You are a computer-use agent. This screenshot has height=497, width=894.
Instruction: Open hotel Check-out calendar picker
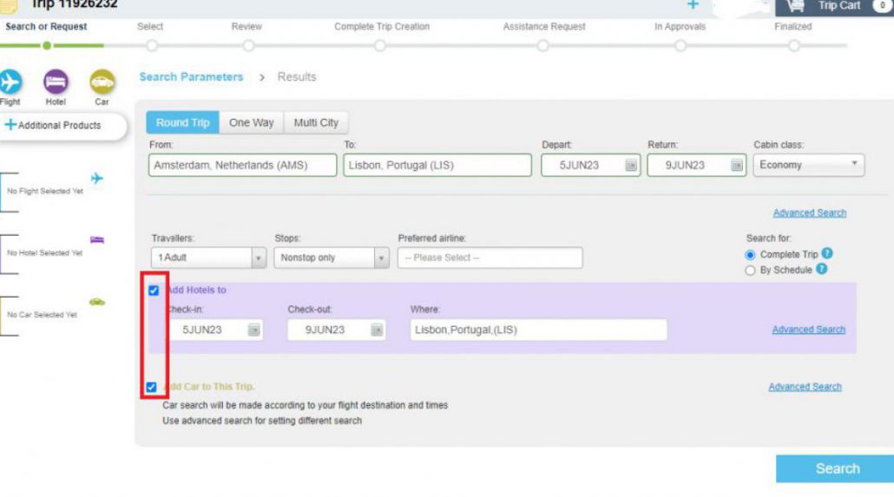point(377,330)
